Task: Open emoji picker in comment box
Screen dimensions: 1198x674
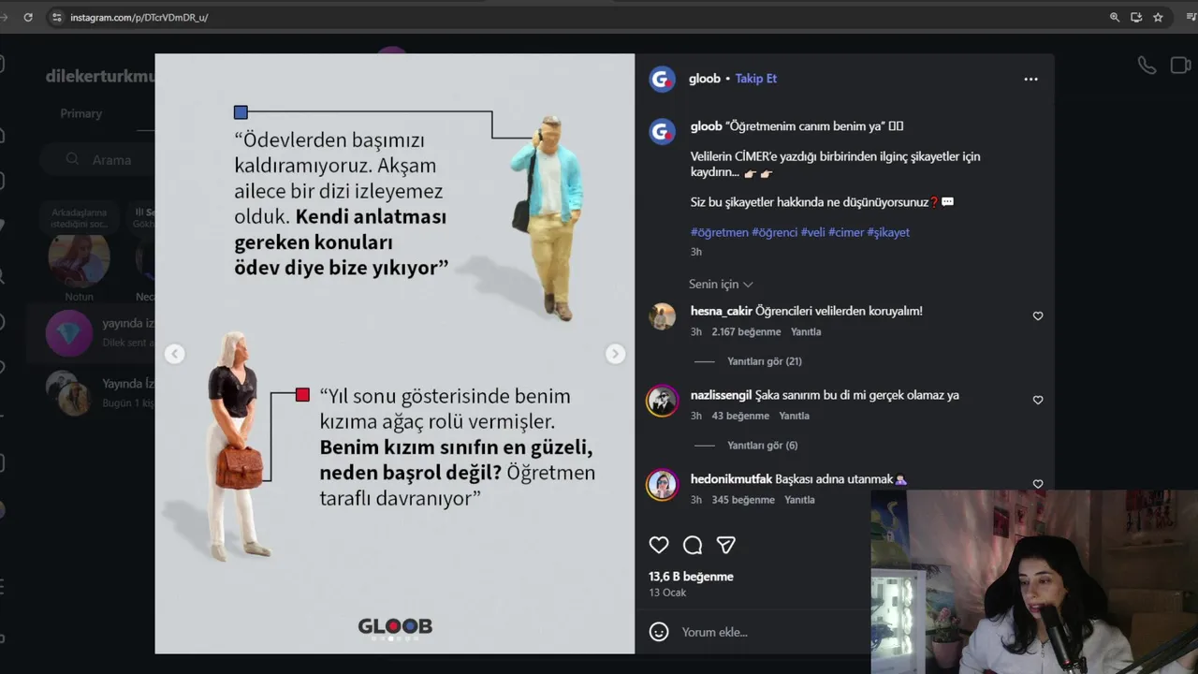Action: point(659,632)
